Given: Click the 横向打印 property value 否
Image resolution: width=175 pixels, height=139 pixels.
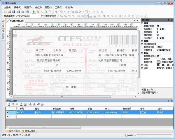Looking at the screenshot, I should (158, 35).
